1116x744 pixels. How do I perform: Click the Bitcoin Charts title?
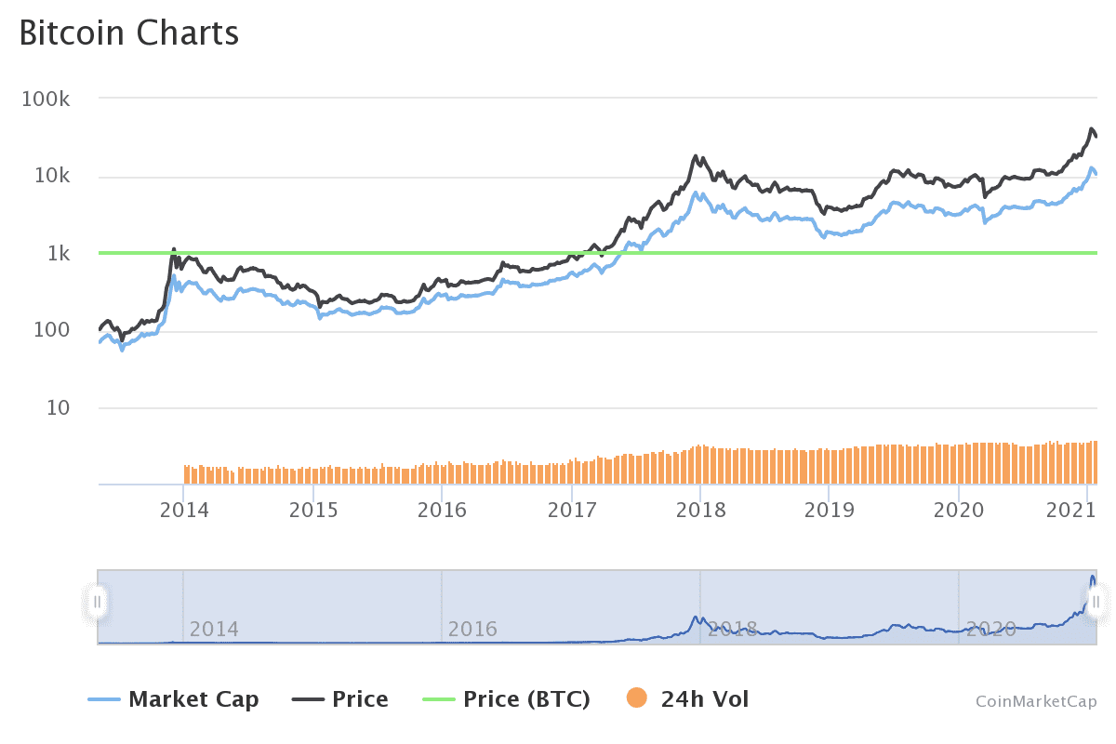(129, 33)
